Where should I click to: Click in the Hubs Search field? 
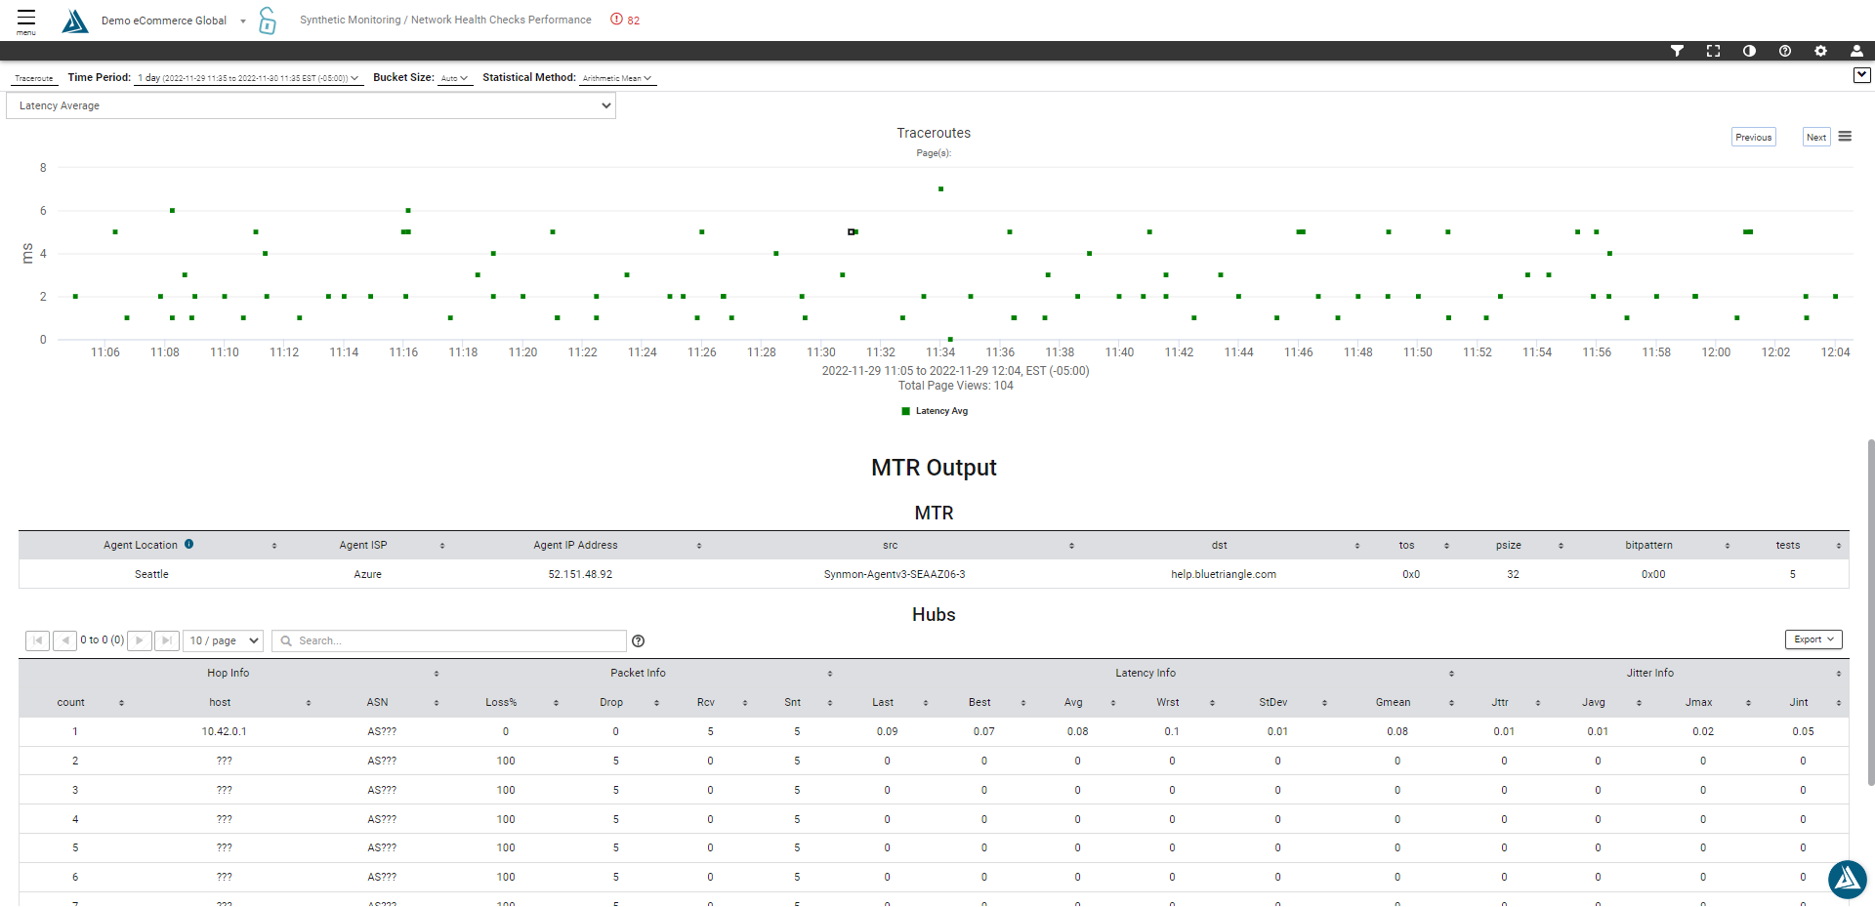click(449, 640)
